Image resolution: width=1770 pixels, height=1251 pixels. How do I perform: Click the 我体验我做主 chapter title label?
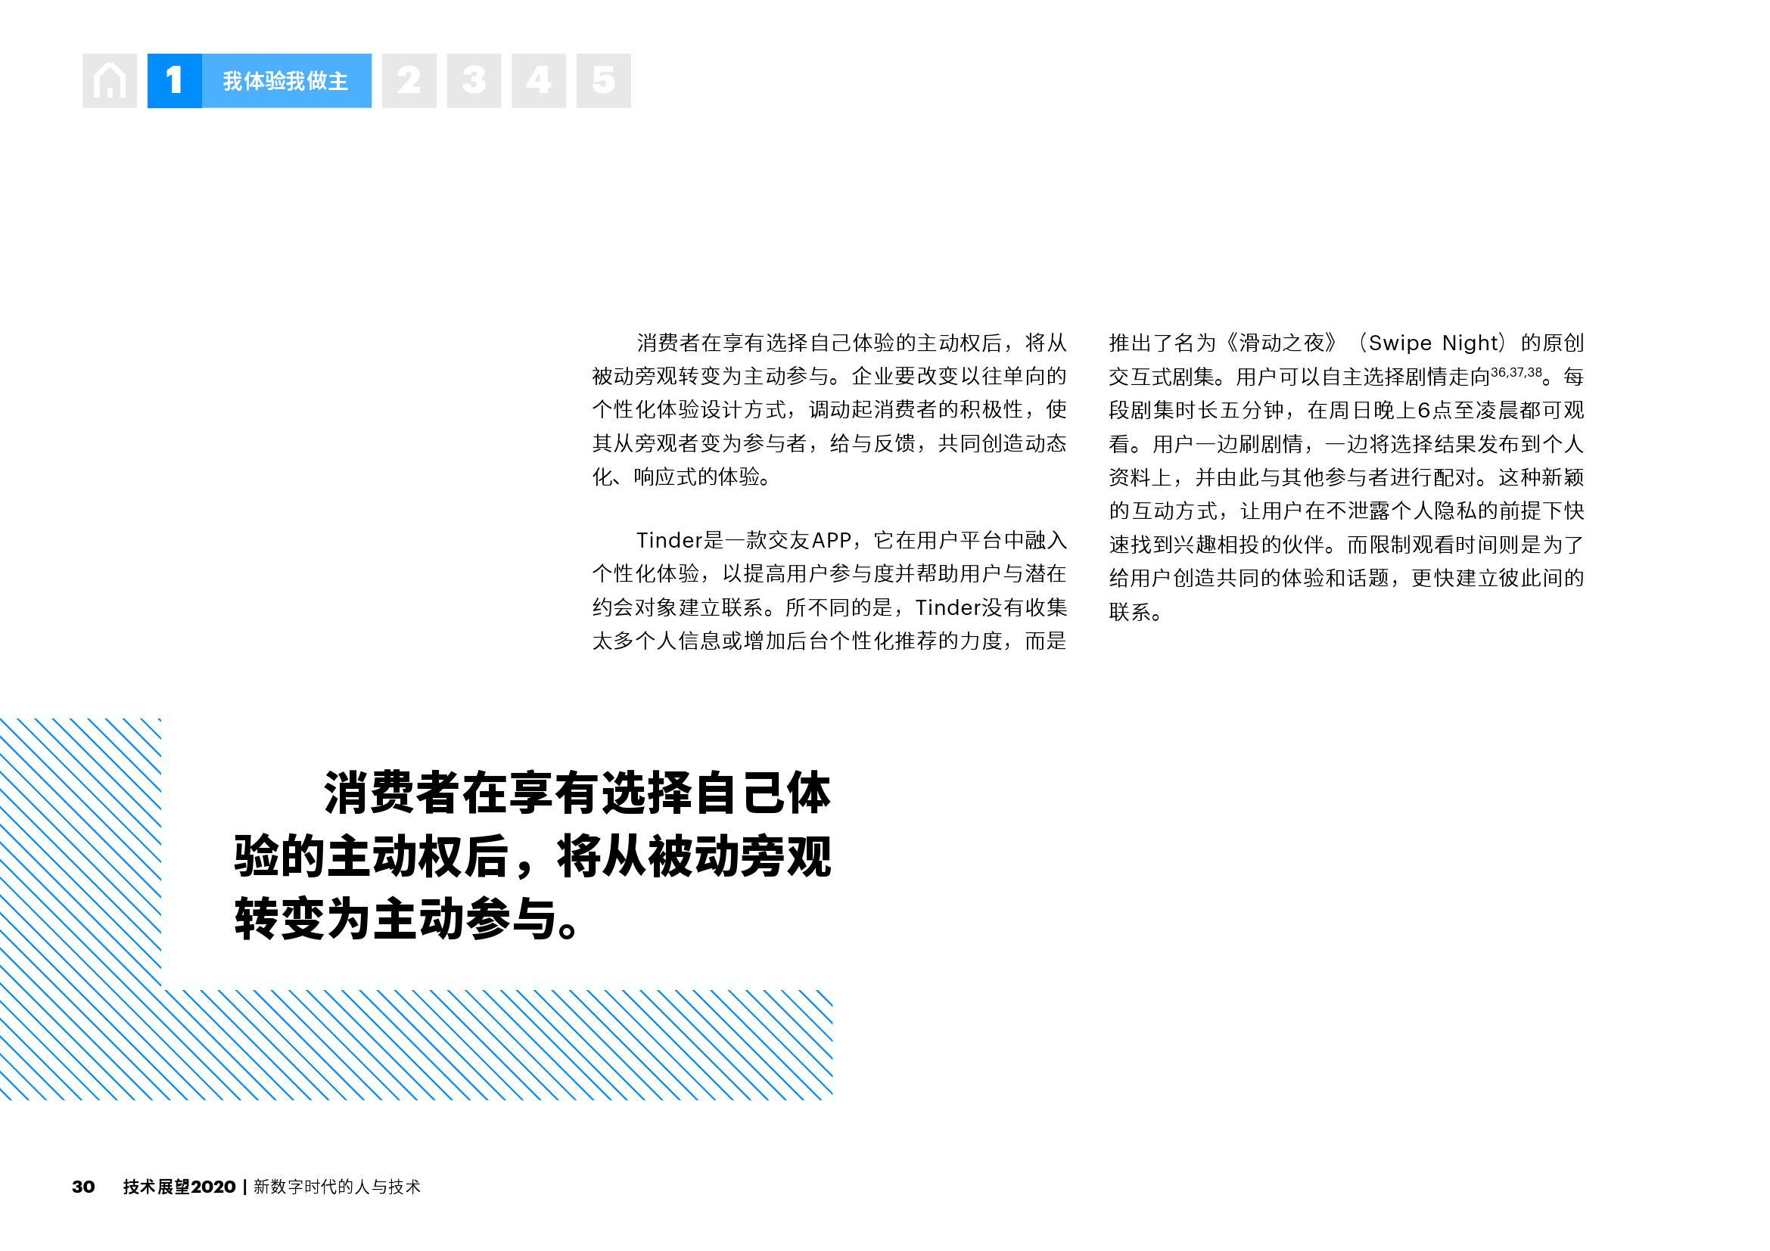click(285, 81)
